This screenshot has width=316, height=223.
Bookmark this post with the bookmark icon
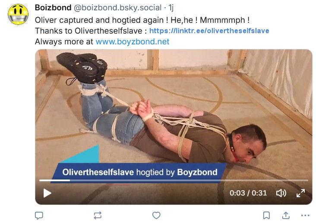[266, 215]
